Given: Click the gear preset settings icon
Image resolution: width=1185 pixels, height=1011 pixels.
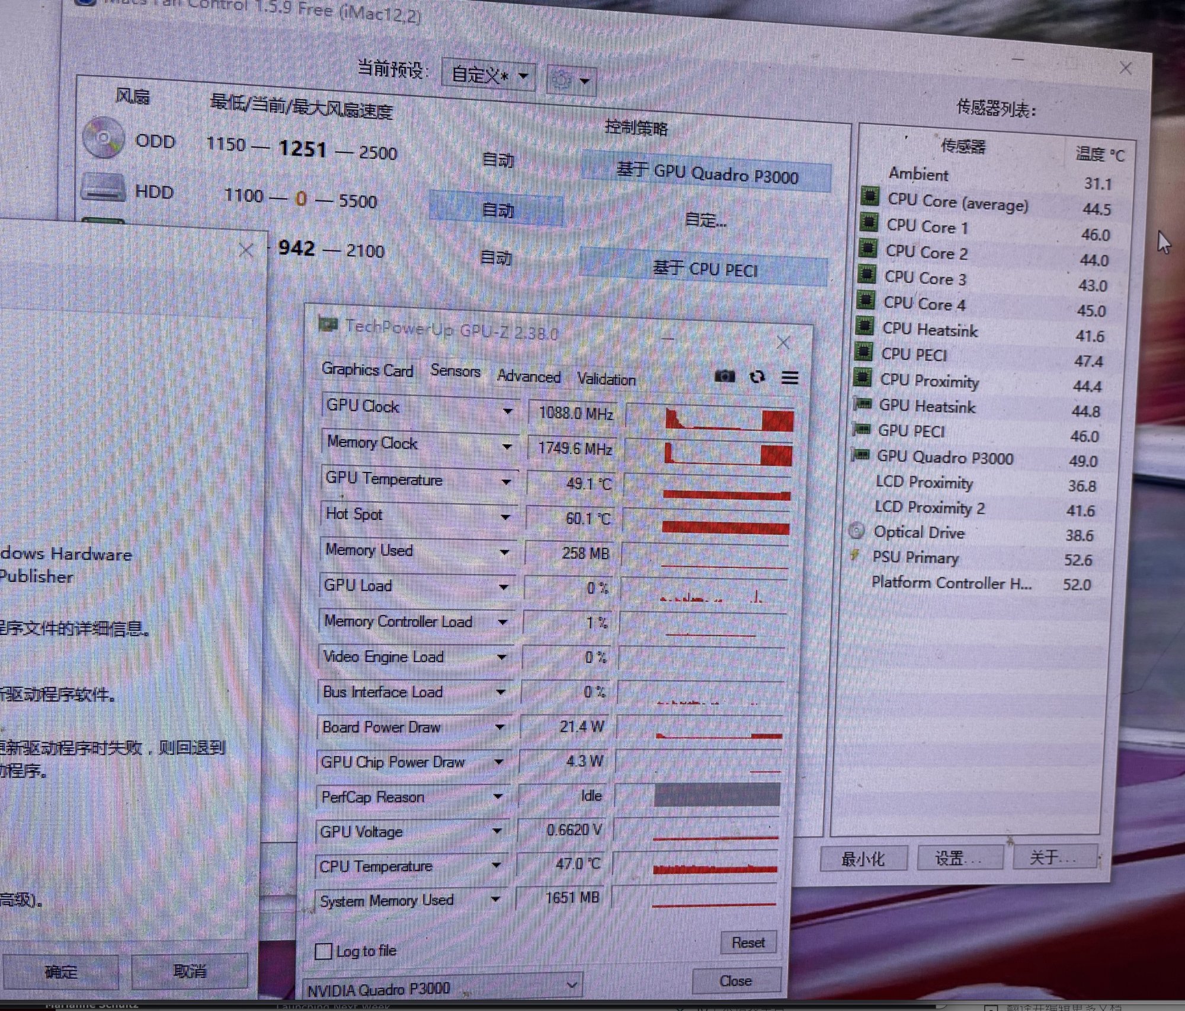Looking at the screenshot, I should click(562, 79).
